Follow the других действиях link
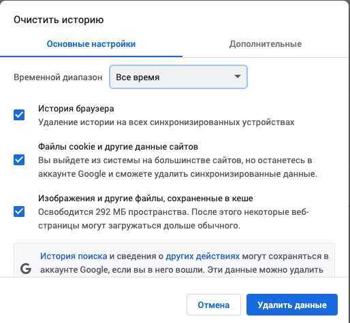The width and height of the screenshot is (350, 323). (202, 256)
